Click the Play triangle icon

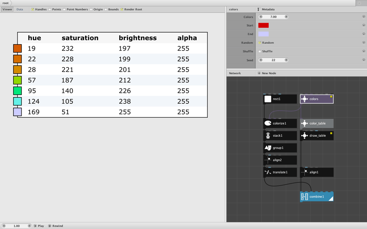pos(35,226)
